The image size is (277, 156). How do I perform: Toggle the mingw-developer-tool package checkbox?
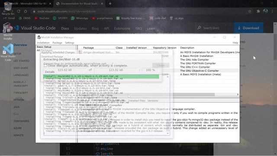click(x=80, y=52)
